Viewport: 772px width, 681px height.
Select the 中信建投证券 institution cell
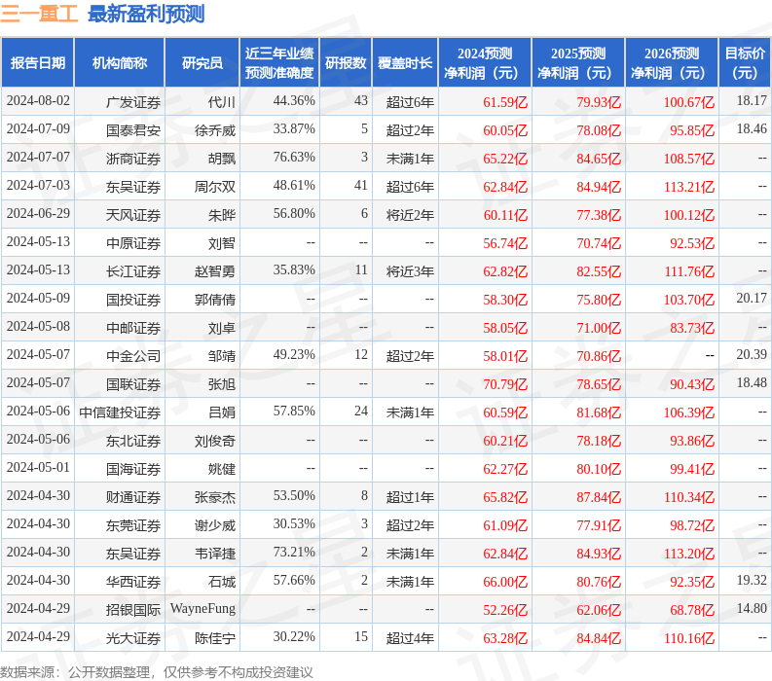(120, 412)
